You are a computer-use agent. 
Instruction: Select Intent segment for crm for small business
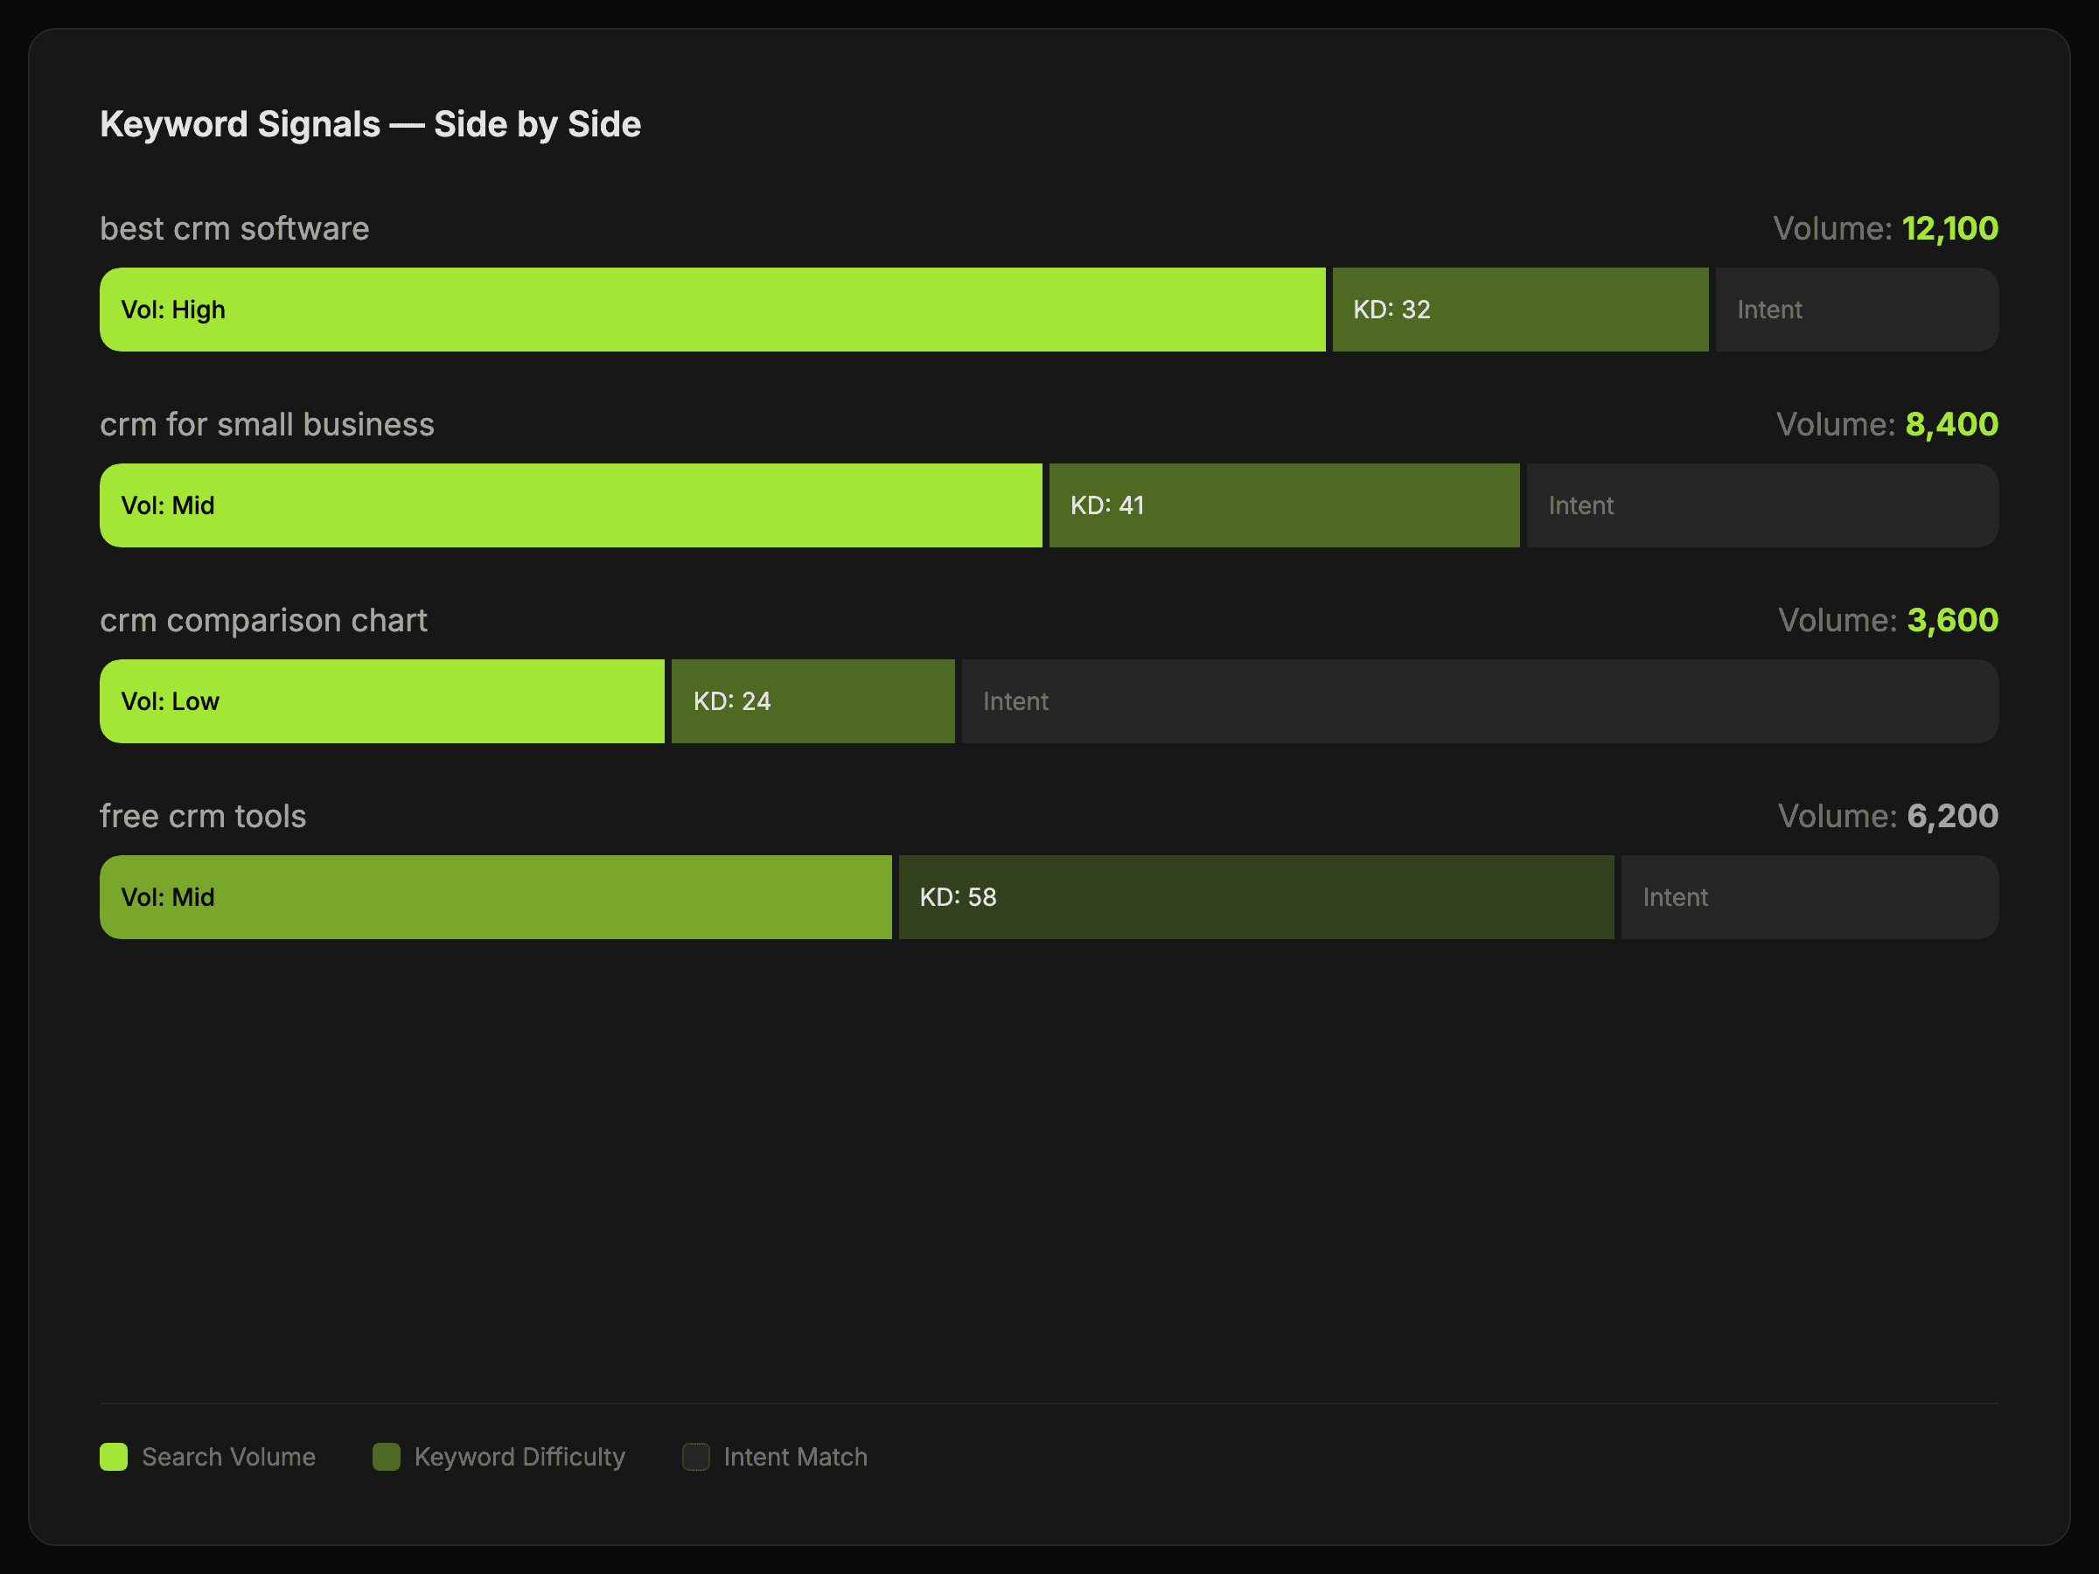tap(1762, 505)
